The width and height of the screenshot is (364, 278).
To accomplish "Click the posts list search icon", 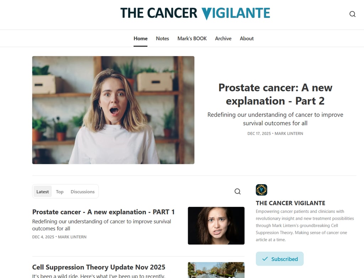I will coord(237,191).
